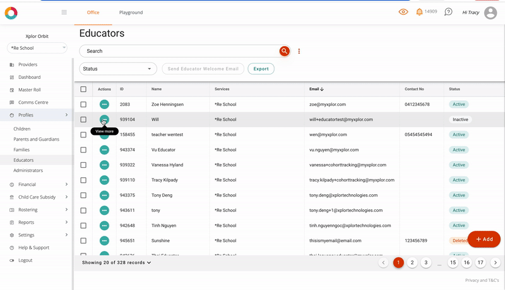Open the notifications bell icon

click(419, 12)
